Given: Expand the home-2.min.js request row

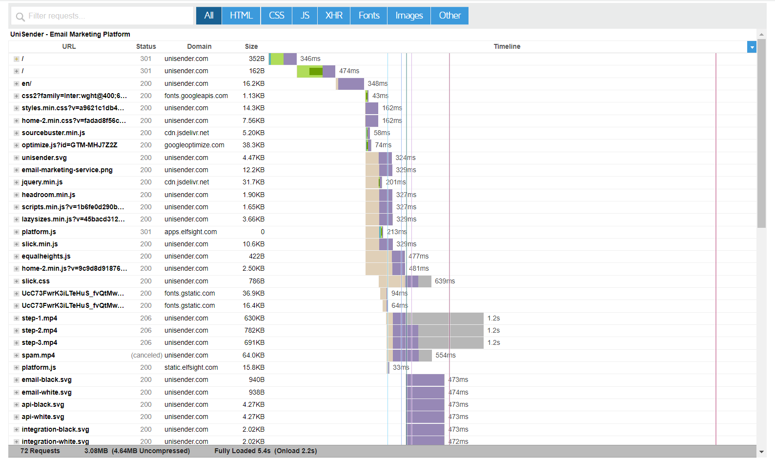Looking at the screenshot, I should (17, 269).
